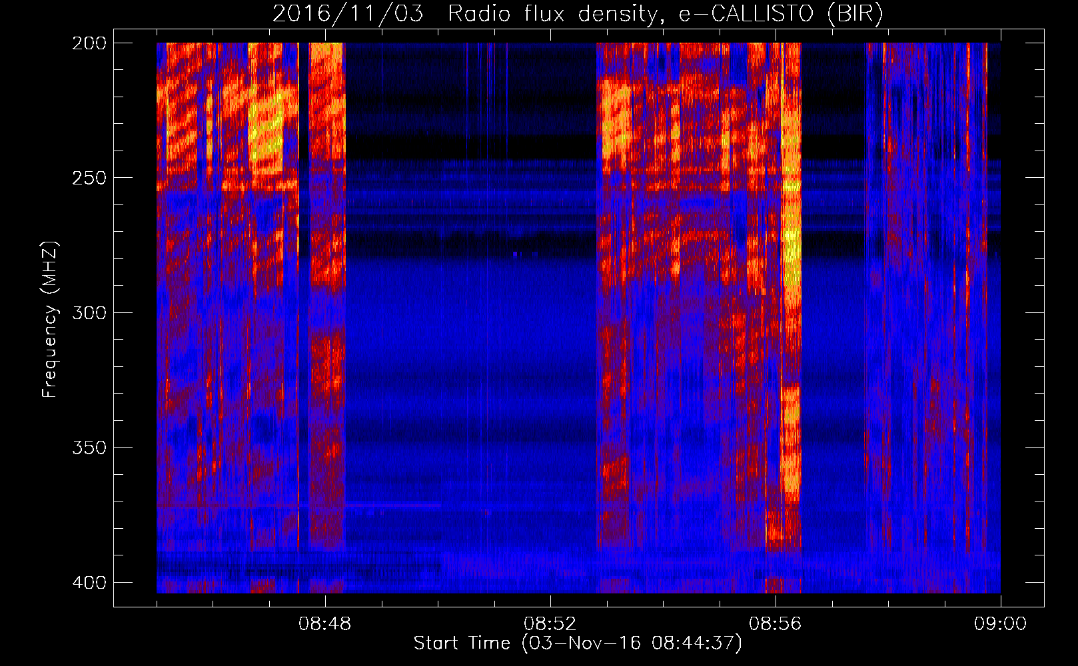This screenshot has width=1078, height=666.
Task: Click the "300" frequency tick label
Action: (x=89, y=313)
